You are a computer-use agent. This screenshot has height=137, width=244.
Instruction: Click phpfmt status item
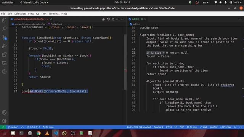pyautogui.click(x=214, y=127)
